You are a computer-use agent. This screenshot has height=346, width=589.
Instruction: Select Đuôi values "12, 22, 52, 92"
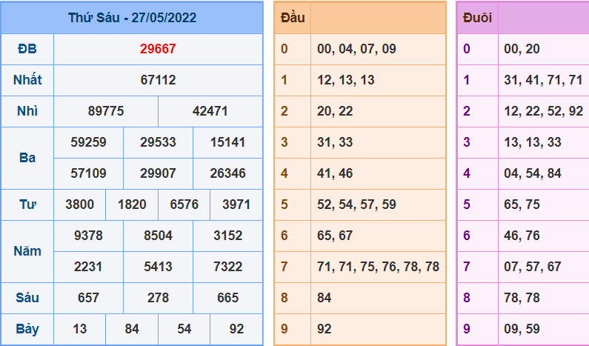544,111
